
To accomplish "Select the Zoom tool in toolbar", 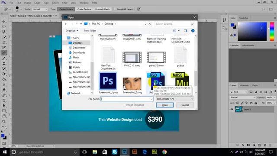I will pos(4,121).
